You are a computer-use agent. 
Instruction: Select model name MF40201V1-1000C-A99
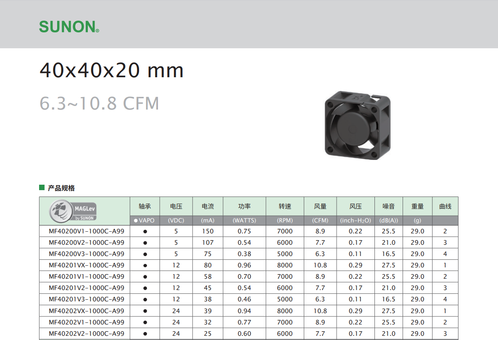coord(87,277)
